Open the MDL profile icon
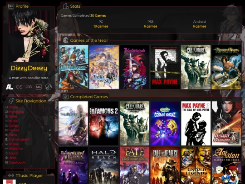This screenshot has width=245, height=184. pos(39,87)
